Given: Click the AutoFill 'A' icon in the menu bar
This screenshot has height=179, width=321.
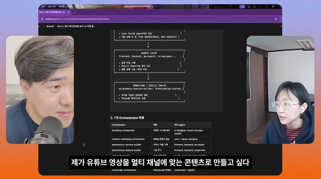Looking at the screenshot, I should click(267, 6).
